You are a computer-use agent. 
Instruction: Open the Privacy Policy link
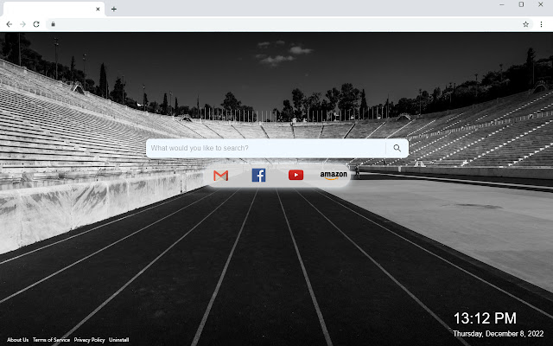click(89, 340)
